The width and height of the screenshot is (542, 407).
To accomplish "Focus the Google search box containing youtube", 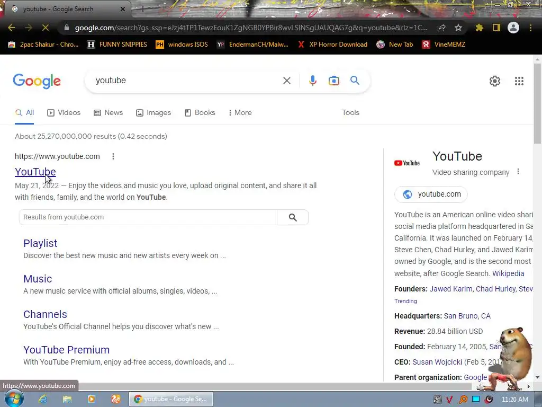I will click(x=187, y=81).
